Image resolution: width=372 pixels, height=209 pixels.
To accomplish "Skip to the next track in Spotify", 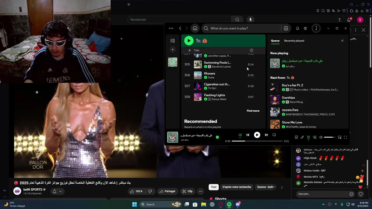I will [266, 135].
